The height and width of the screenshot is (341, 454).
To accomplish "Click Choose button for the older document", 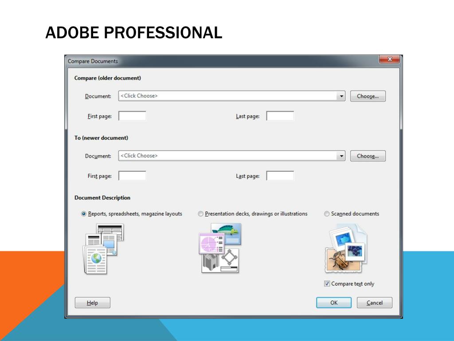I will click(368, 96).
